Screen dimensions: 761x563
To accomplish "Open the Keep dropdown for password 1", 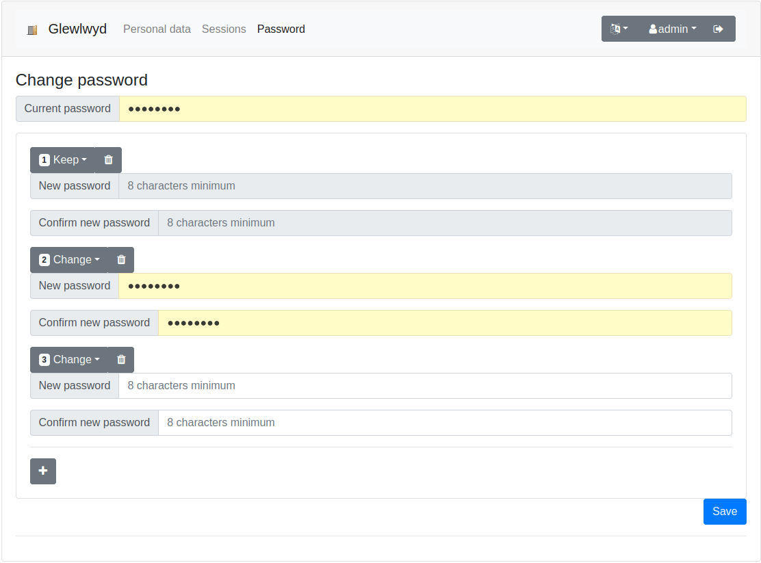I will (62, 159).
